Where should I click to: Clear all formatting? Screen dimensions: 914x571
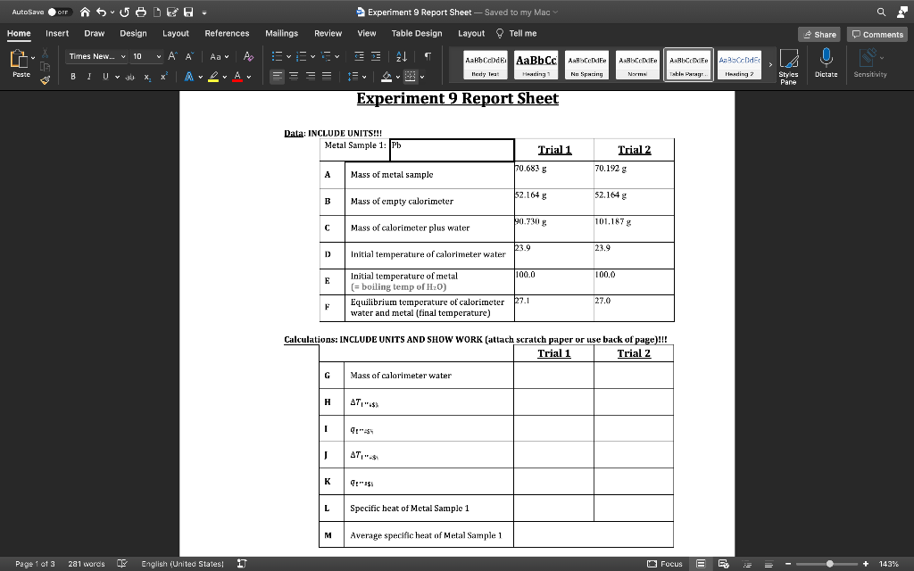tap(248, 56)
